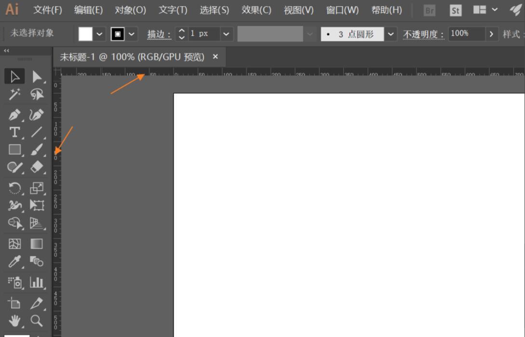The height and width of the screenshot is (337, 525).
Task: Close the 未标题-1 document tab
Action: tap(215, 57)
